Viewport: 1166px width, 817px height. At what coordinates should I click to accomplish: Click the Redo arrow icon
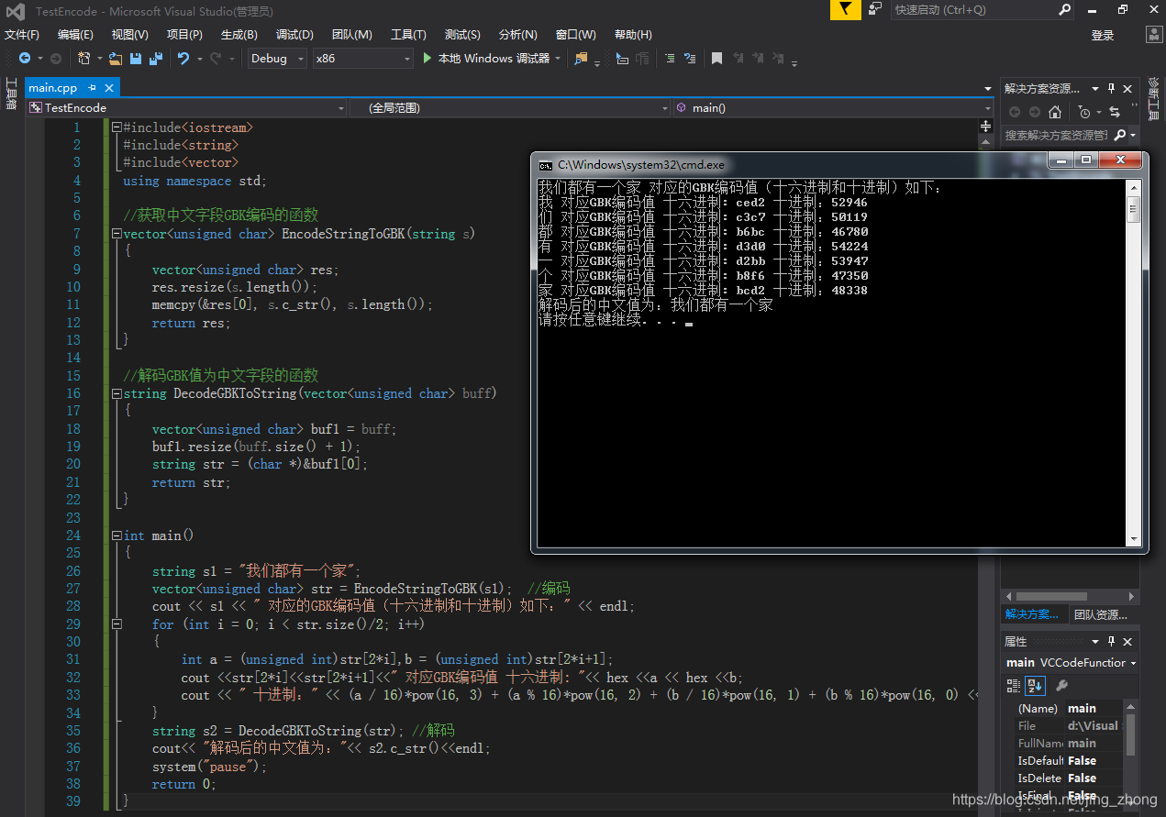tap(216, 58)
